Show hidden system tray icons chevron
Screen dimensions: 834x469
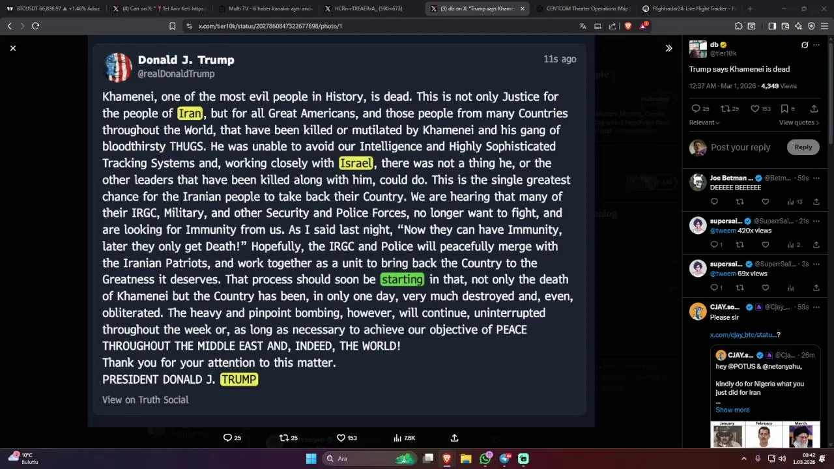[744, 459]
